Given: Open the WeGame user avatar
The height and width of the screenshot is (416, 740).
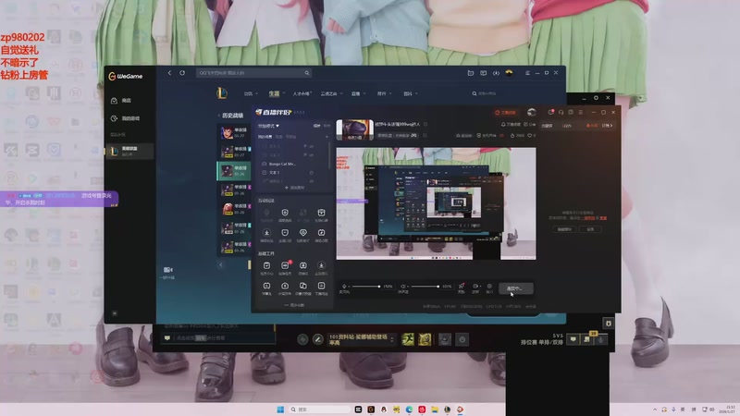Looking at the screenshot, I should click(509, 73).
